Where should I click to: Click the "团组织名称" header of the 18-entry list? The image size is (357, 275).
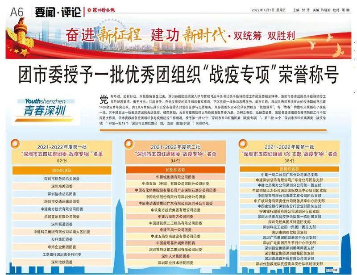point(289,169)
